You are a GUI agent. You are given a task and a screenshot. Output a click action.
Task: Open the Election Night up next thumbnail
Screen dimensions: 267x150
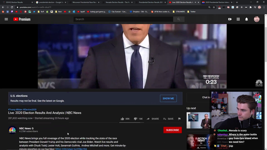pos(199,142)
